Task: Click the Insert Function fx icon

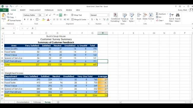Action: (x=33, y=28)
